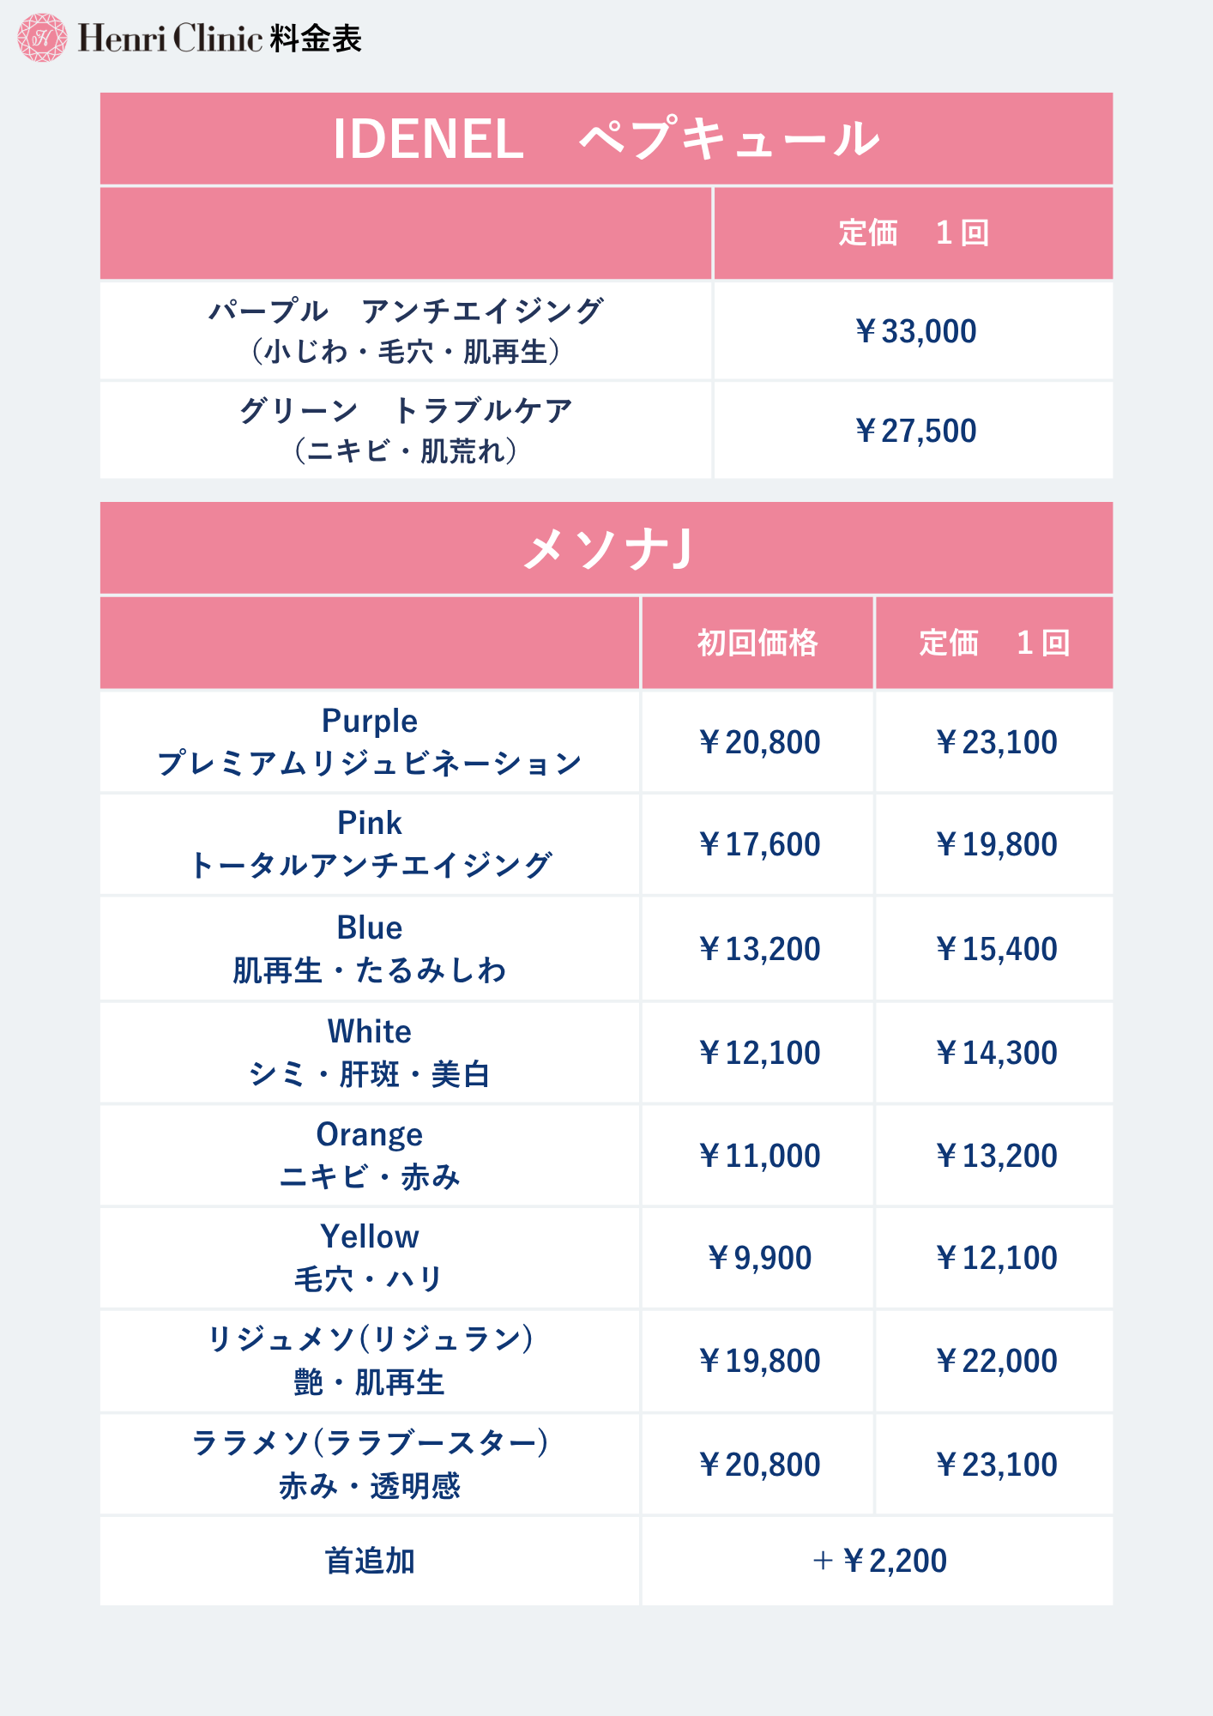The image size is (1213, 1716).
Task: Click the グリーン トラブルケア row label
Action: click(405, 430)
